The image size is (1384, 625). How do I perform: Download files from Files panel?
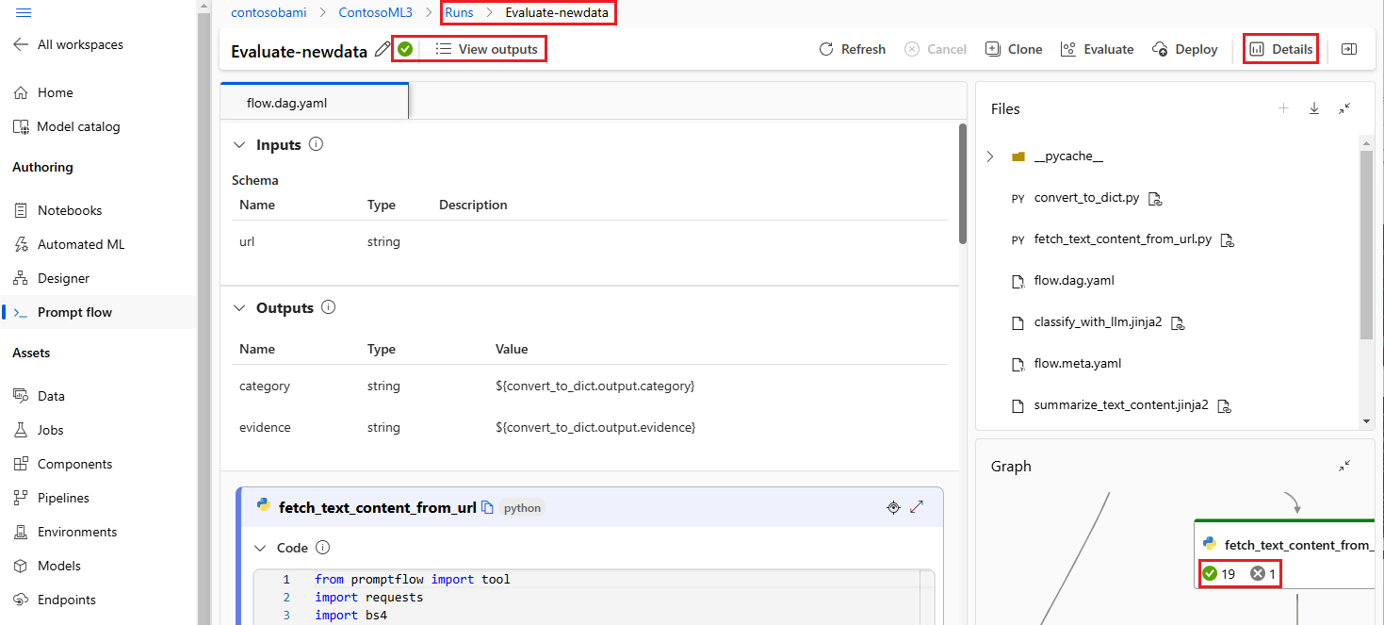pyautogui.click(x=1313, y=108)
